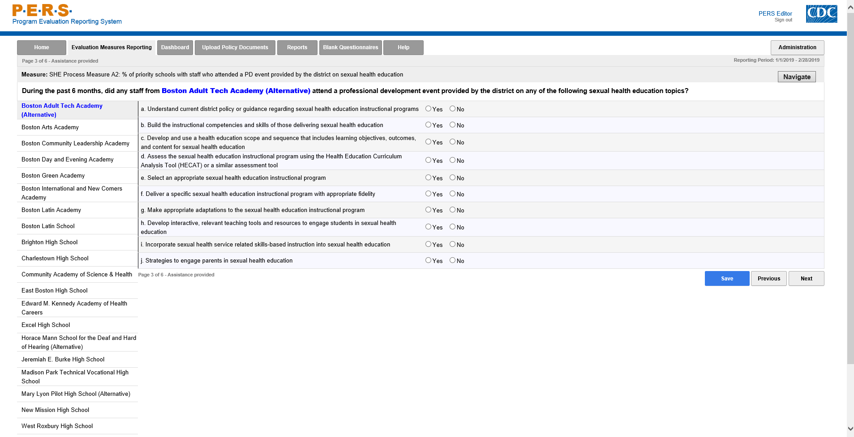This screenshot has width=854, height=437.
Task: Click the CDC logo
Action: click(x=821, y=14)
